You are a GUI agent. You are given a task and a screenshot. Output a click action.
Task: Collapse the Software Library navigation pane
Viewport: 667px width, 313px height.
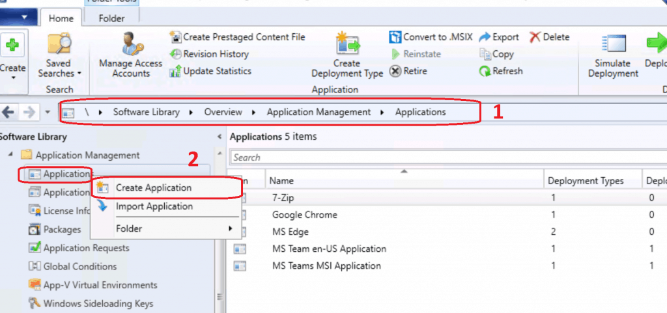pyautogui.click(x=220, y=137)
